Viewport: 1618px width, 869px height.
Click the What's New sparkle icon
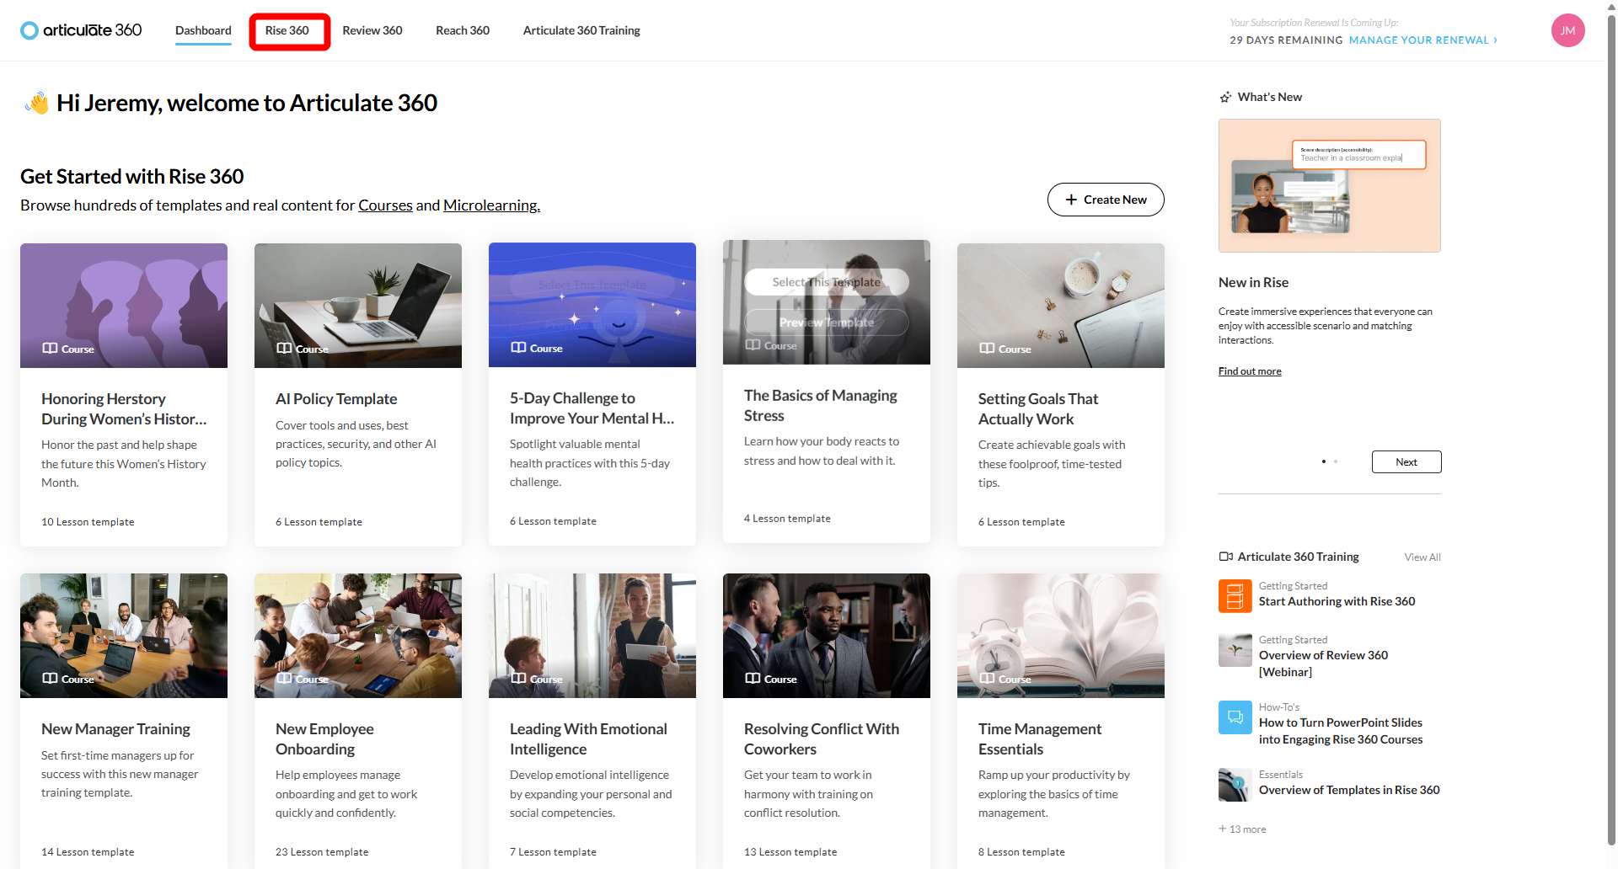tap(1225, 98)
